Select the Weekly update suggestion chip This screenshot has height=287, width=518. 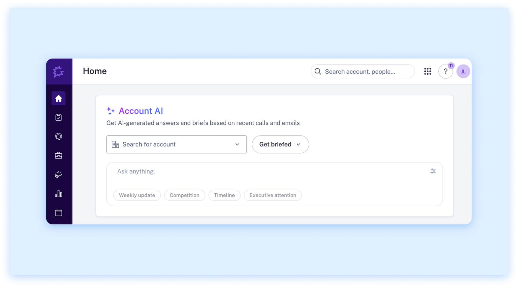137,195
